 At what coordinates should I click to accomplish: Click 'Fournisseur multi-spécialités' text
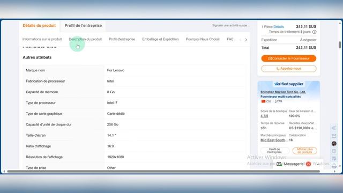(280, 96)
